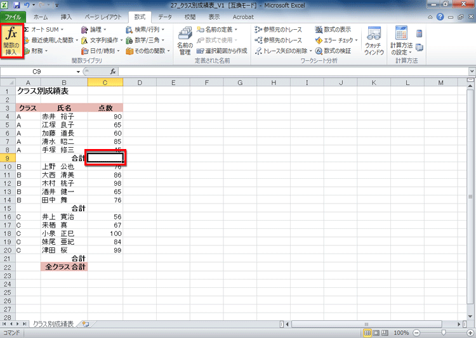Go to the first sheet using navigation arrow
476x338 pixels.
click(x=4, y=324)
